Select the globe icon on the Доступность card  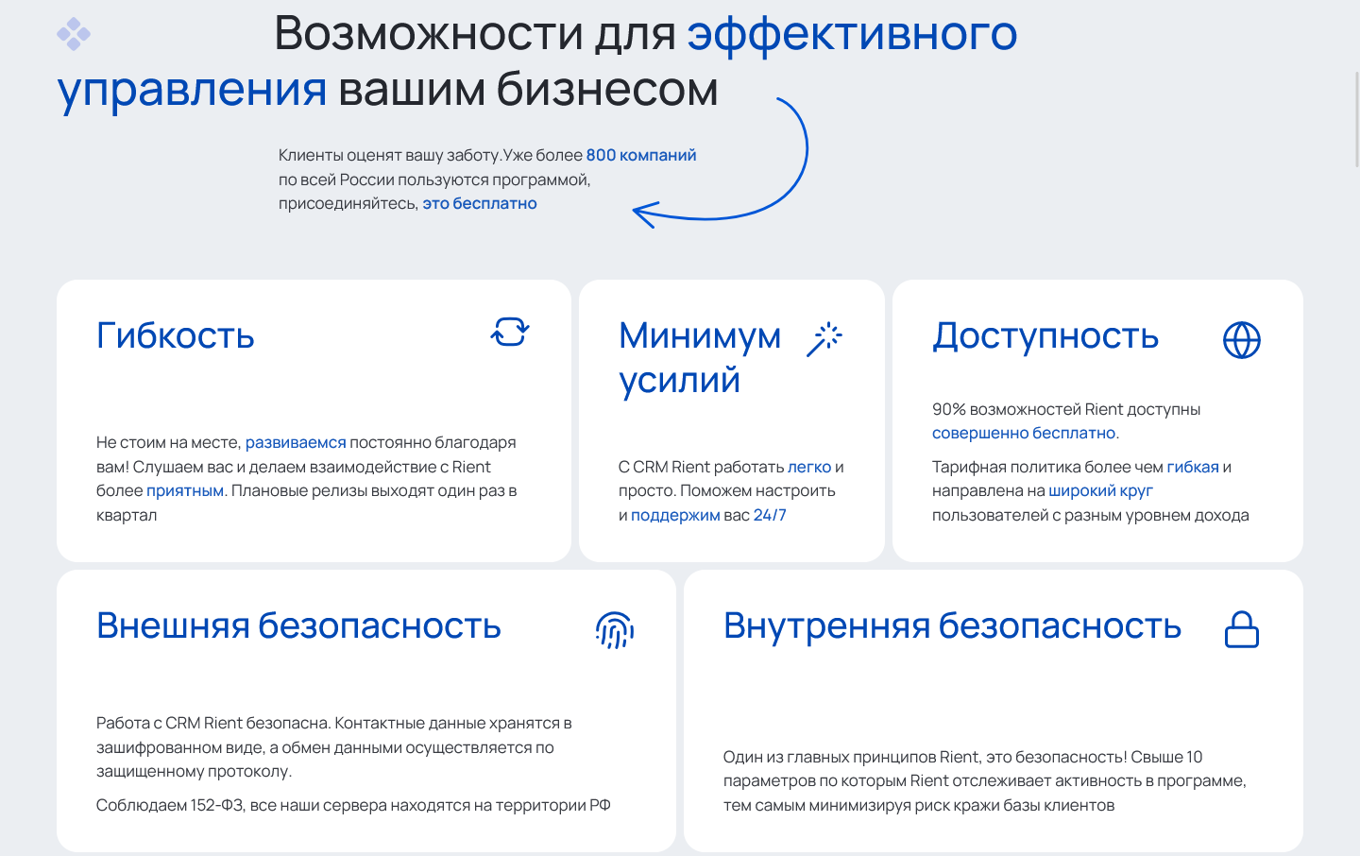[1242, 339]
